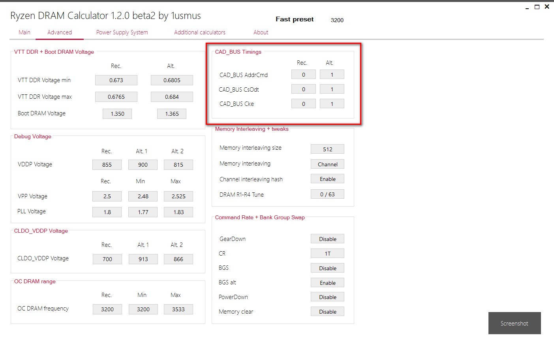554x350 pixels.
Task: Click the GearDown Disable field
Action: pyautogui.click(x=328, y=239)
